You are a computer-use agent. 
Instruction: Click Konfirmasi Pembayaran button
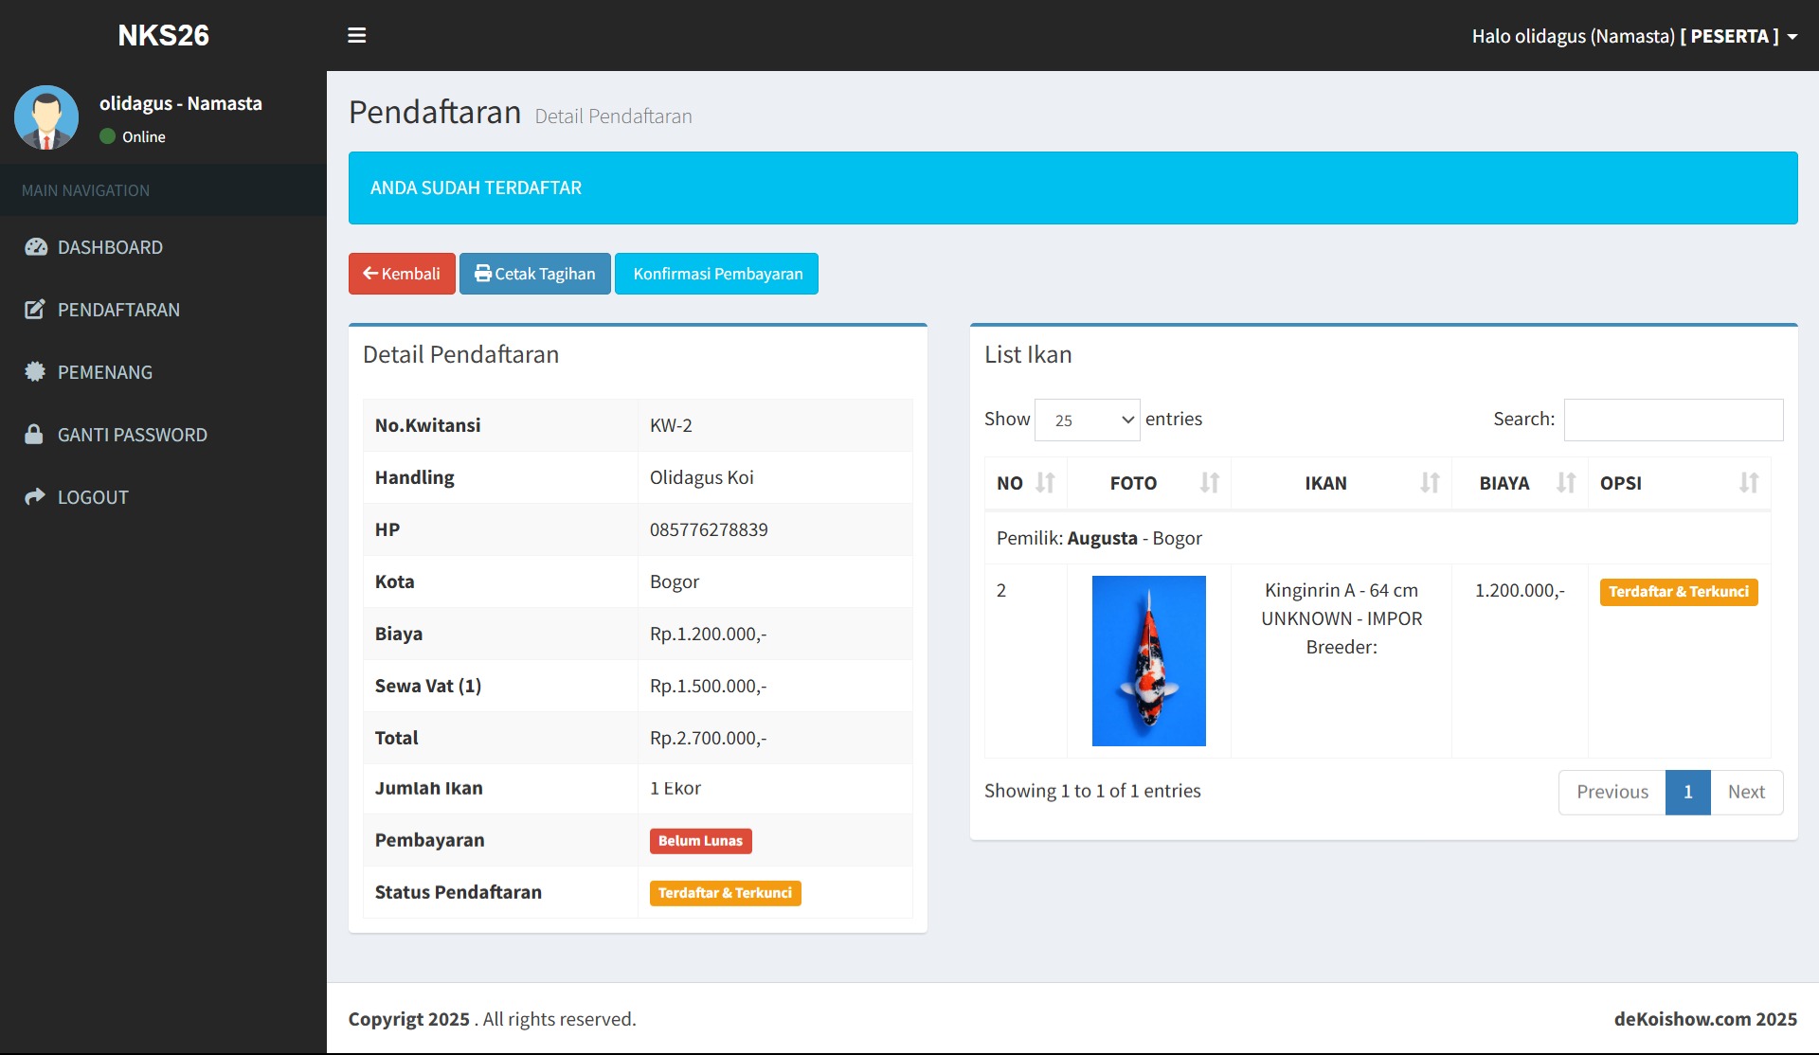[716, 274]
